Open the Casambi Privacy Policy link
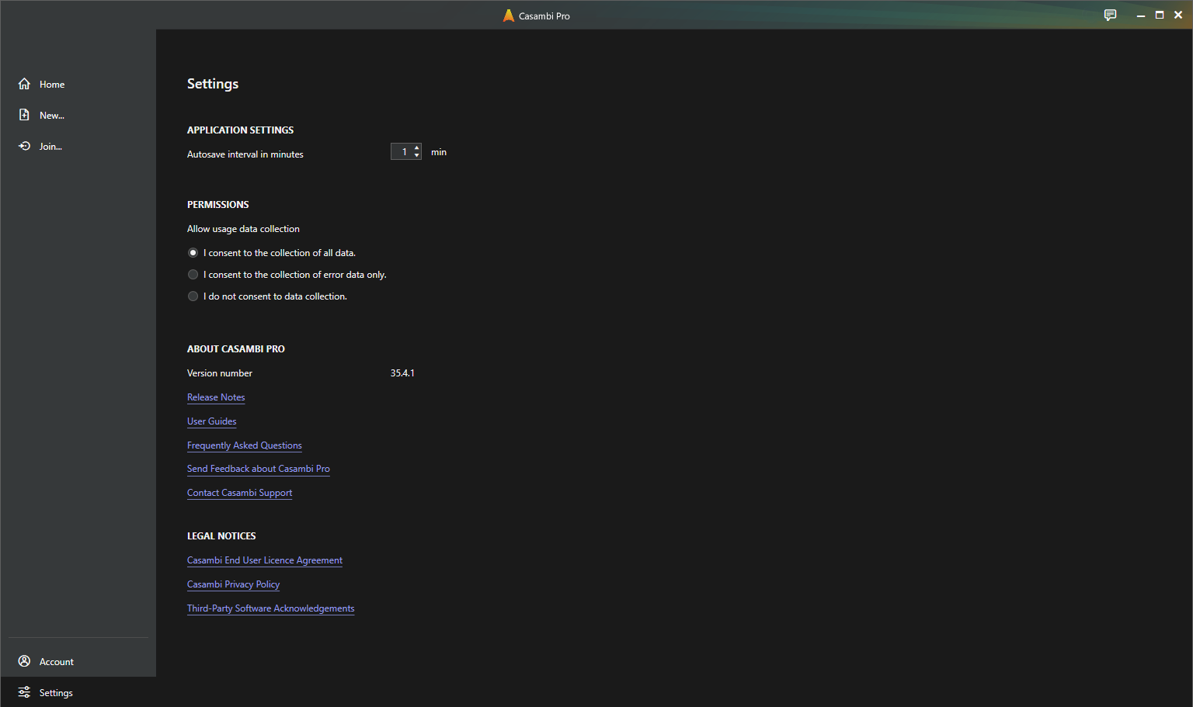 (x=233, y=584)
